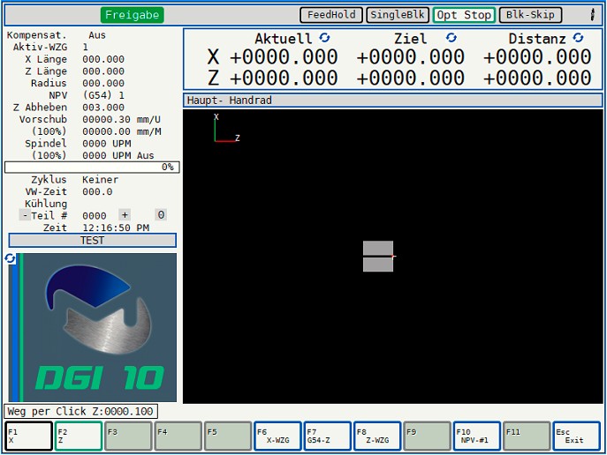Reset part counter with the 0 button
Viewport: 607px width, 455px height.
tap(161, 215)
